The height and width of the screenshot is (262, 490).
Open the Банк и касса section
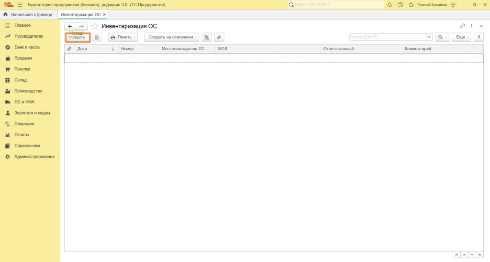(x=27, y=47)
